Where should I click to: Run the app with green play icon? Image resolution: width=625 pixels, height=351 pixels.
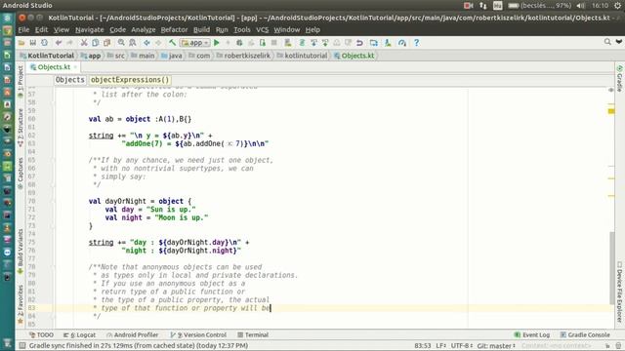click(x=217, y=43)
